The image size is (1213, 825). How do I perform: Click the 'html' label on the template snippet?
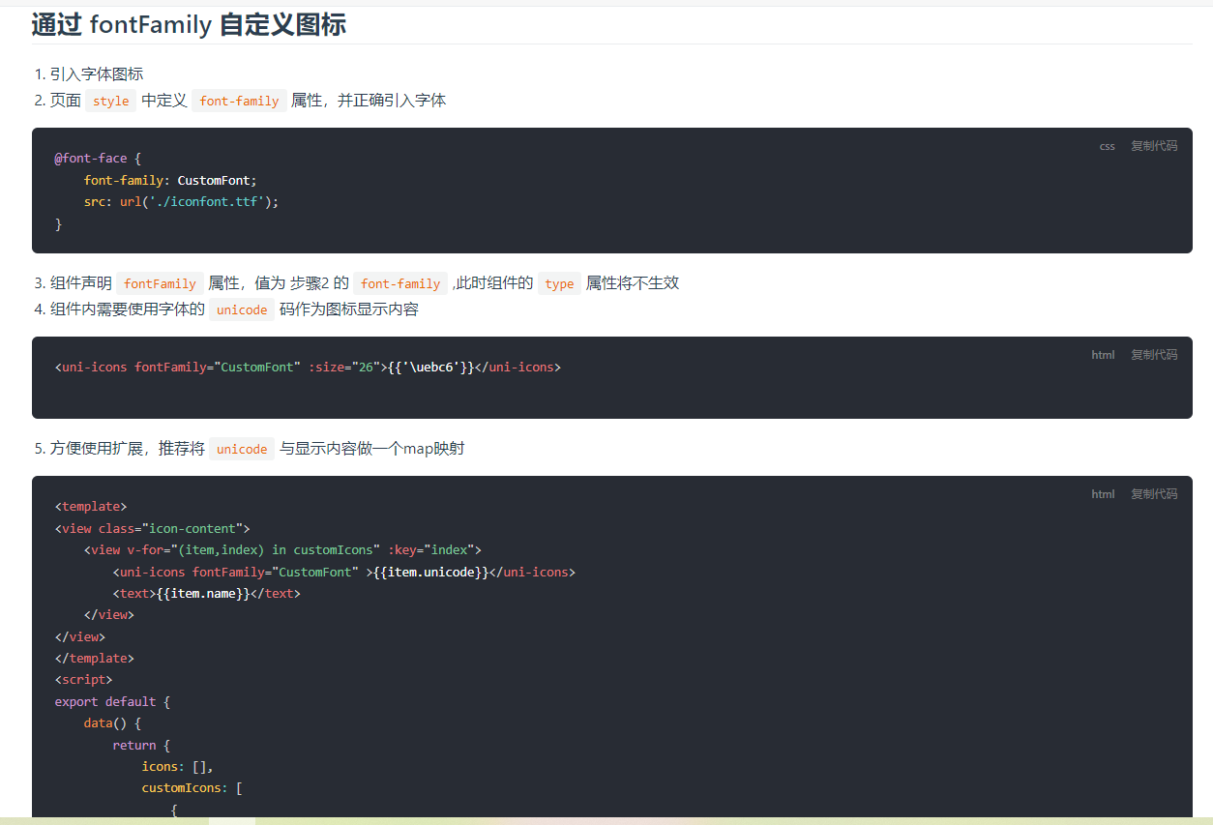pos(1103,494)
